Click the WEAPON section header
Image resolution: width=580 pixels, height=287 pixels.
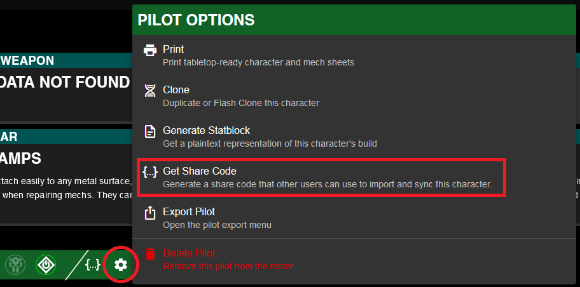coord(28,60)
